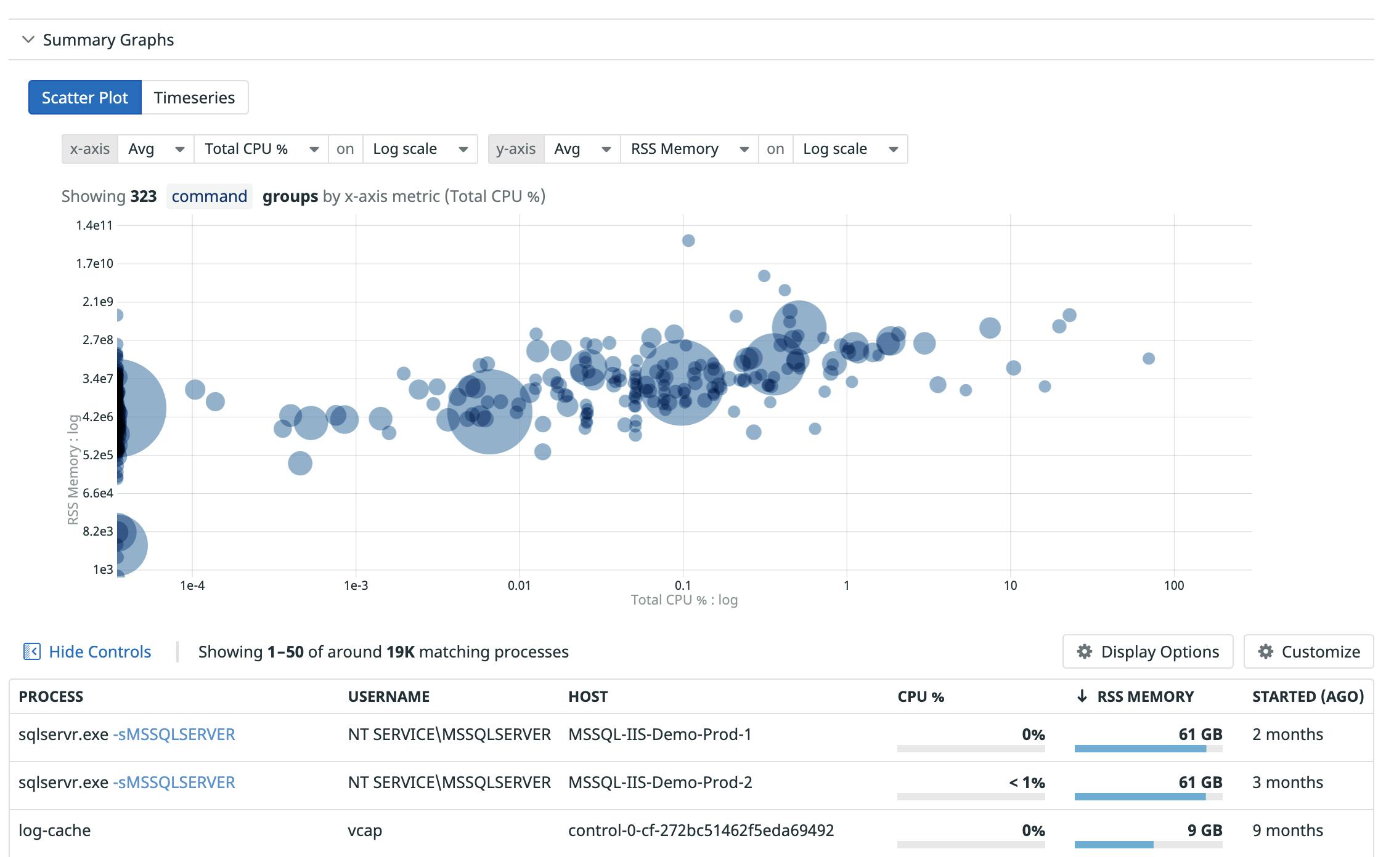Click the Hide Controls text link

pyautogui.click(x=100, y=651)
